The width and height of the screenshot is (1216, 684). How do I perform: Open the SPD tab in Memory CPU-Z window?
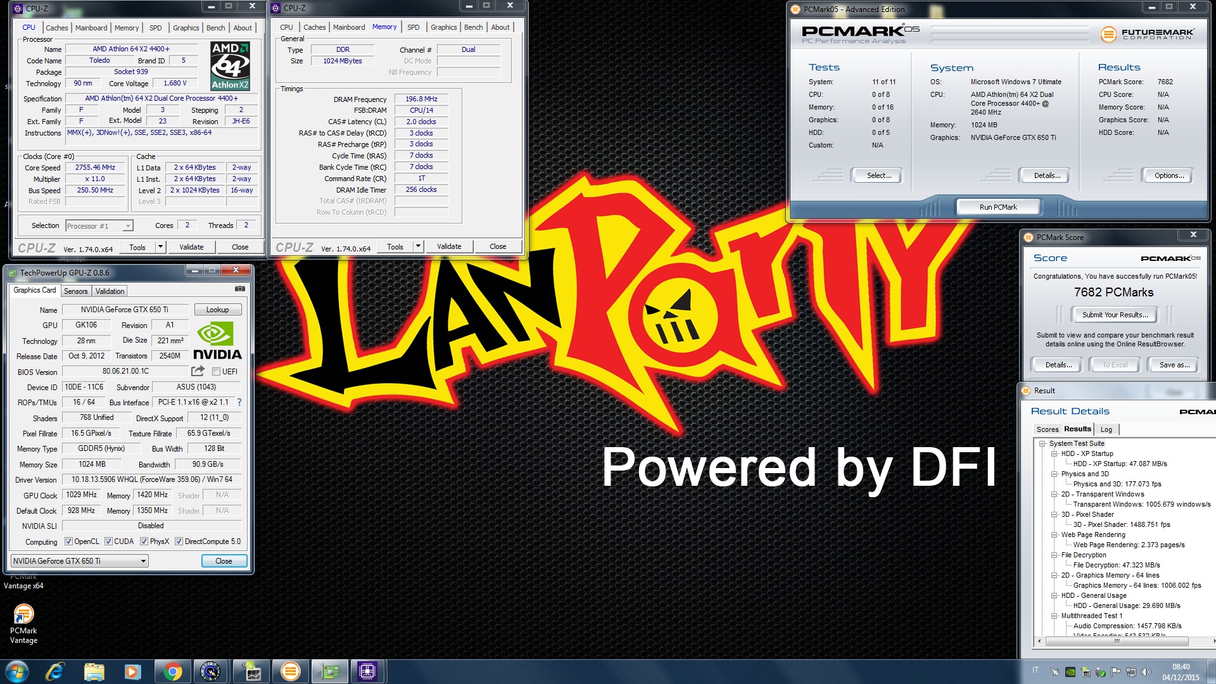tap(413, 27)
